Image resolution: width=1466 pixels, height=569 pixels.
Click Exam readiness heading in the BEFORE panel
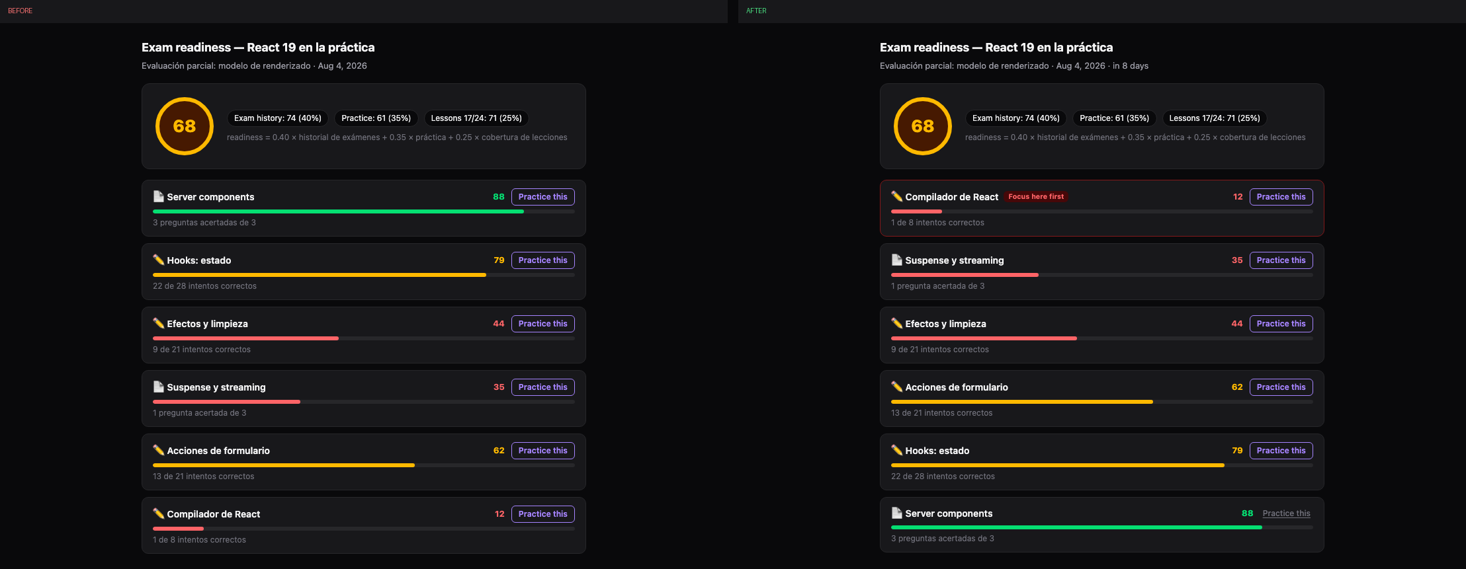[x=258, y=48]
